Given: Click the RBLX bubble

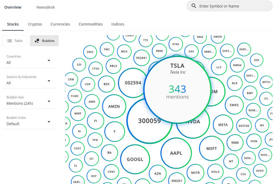Looking at the screenshot, I should [113, 66].
